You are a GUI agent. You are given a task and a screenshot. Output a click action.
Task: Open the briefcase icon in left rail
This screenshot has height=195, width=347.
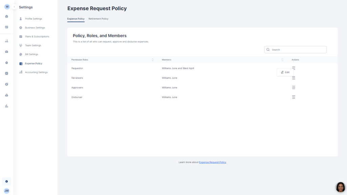[x=6, y=52]
